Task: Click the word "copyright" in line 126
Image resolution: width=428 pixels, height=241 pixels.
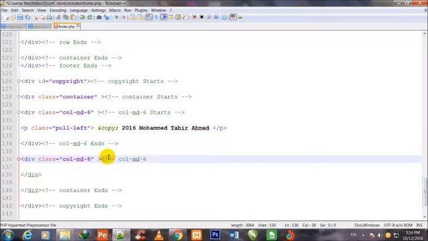Action: [x=68, y=81]
